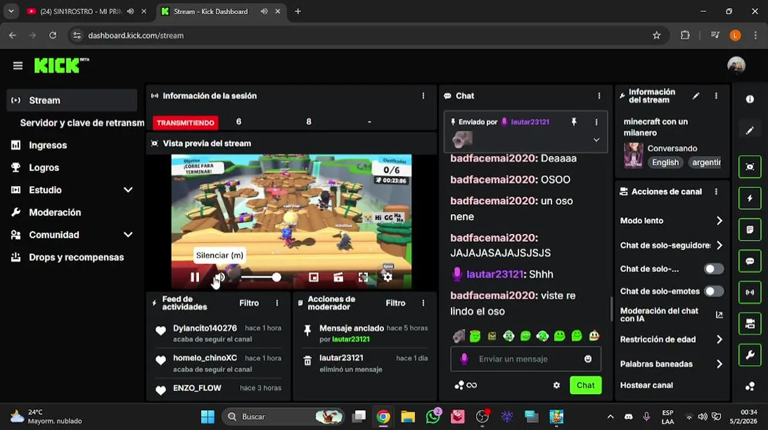Enable picture-in-picture on the preview
768x430 pixels.
(x=313, y=277)
